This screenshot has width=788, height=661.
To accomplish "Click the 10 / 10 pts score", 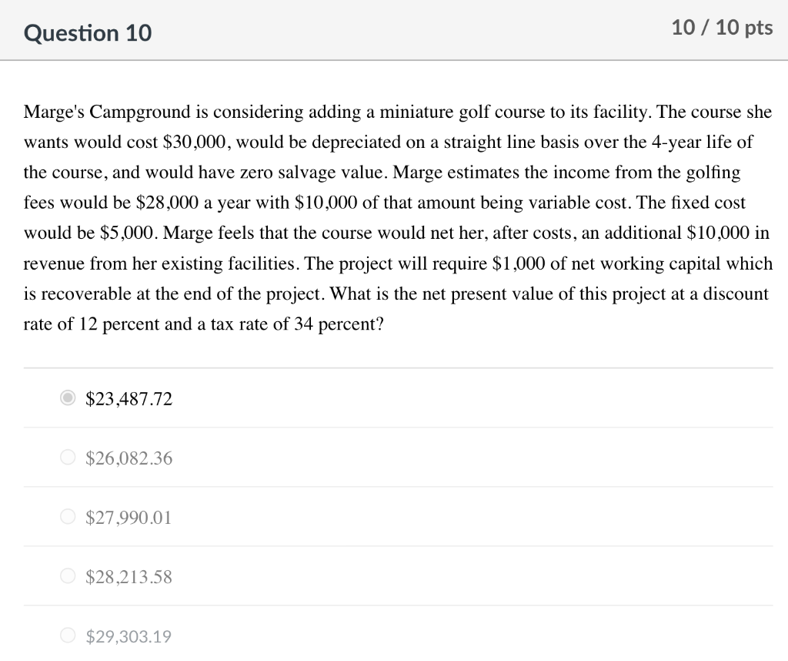I will pos(722,28).
